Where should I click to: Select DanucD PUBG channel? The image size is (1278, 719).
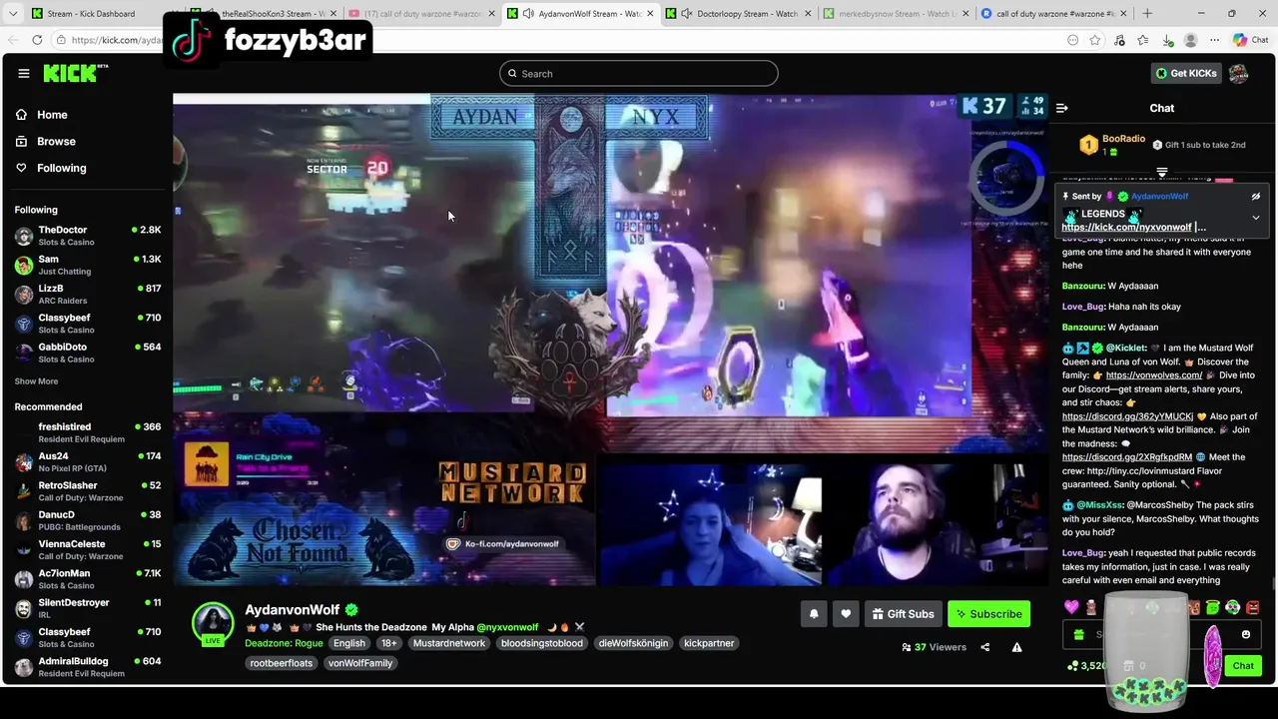[87, 520]
